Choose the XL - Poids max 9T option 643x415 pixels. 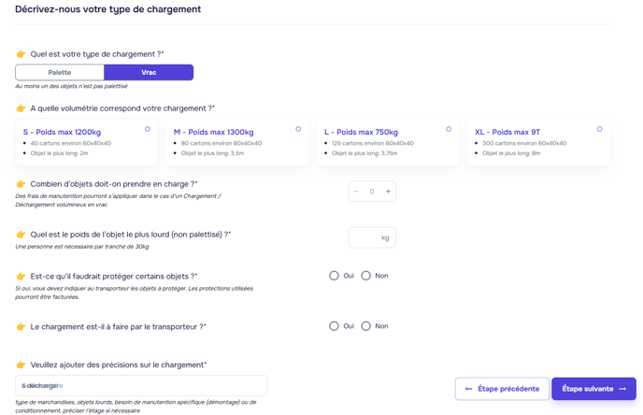tap(599, 129)
